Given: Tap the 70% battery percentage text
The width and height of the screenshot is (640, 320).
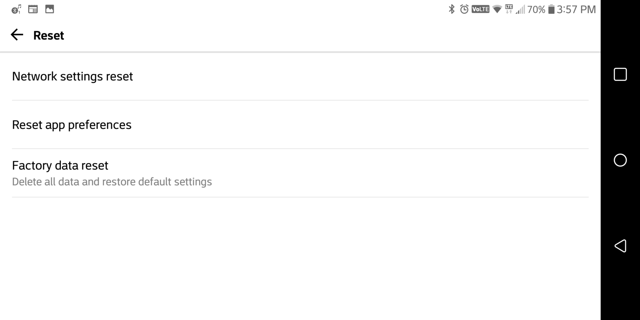Looking at the screenshot, I should [536, 9].
